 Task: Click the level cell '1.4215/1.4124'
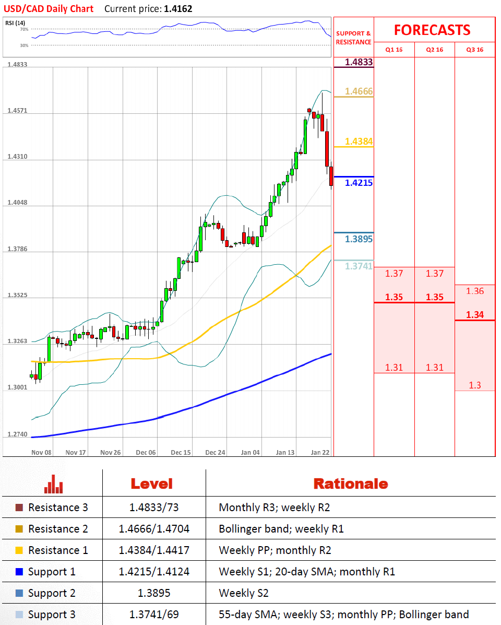tap(154, 572)
